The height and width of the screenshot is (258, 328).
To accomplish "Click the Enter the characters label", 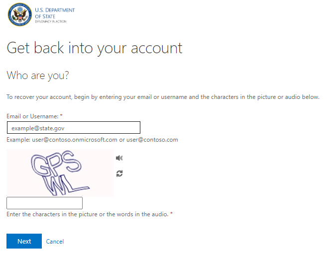I will coord(88,214).
